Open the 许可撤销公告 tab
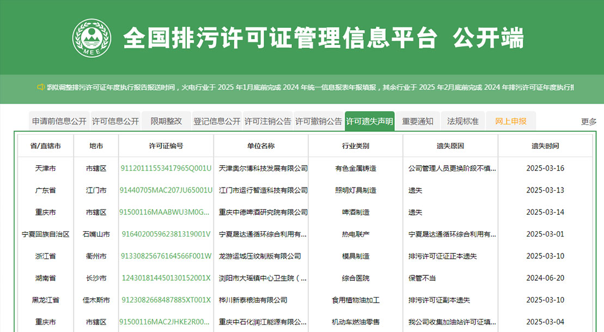This screenshot has height=332, width=604. (x=319, y=120)
